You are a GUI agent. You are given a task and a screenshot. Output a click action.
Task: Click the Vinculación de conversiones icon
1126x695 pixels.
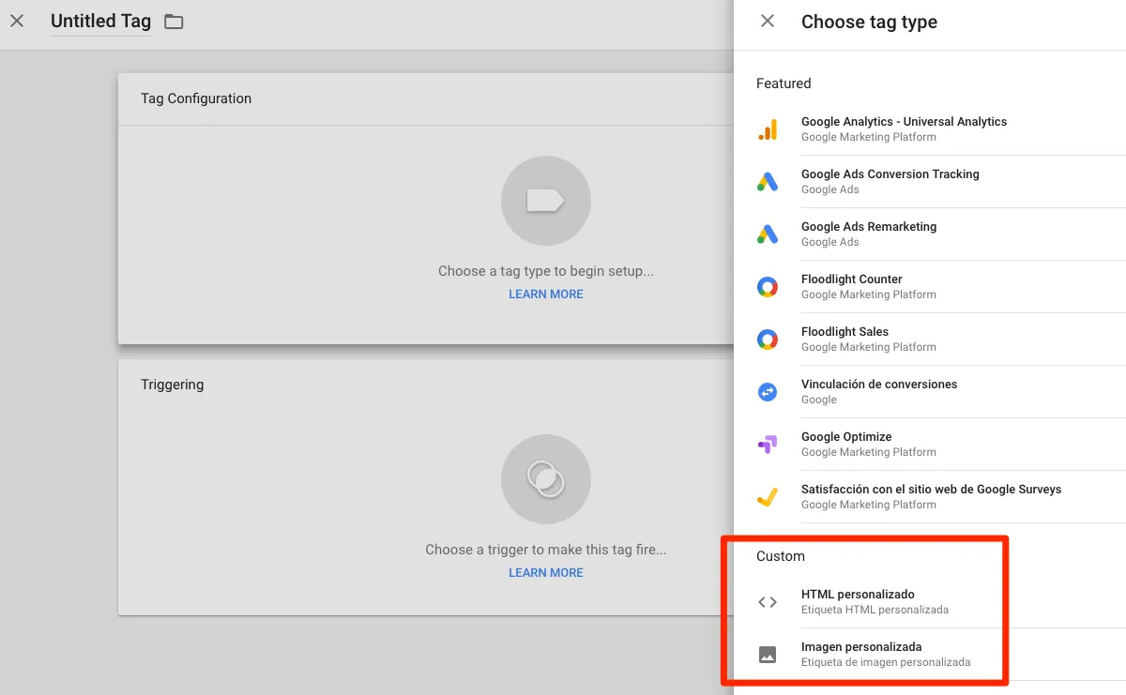[768, 392]
